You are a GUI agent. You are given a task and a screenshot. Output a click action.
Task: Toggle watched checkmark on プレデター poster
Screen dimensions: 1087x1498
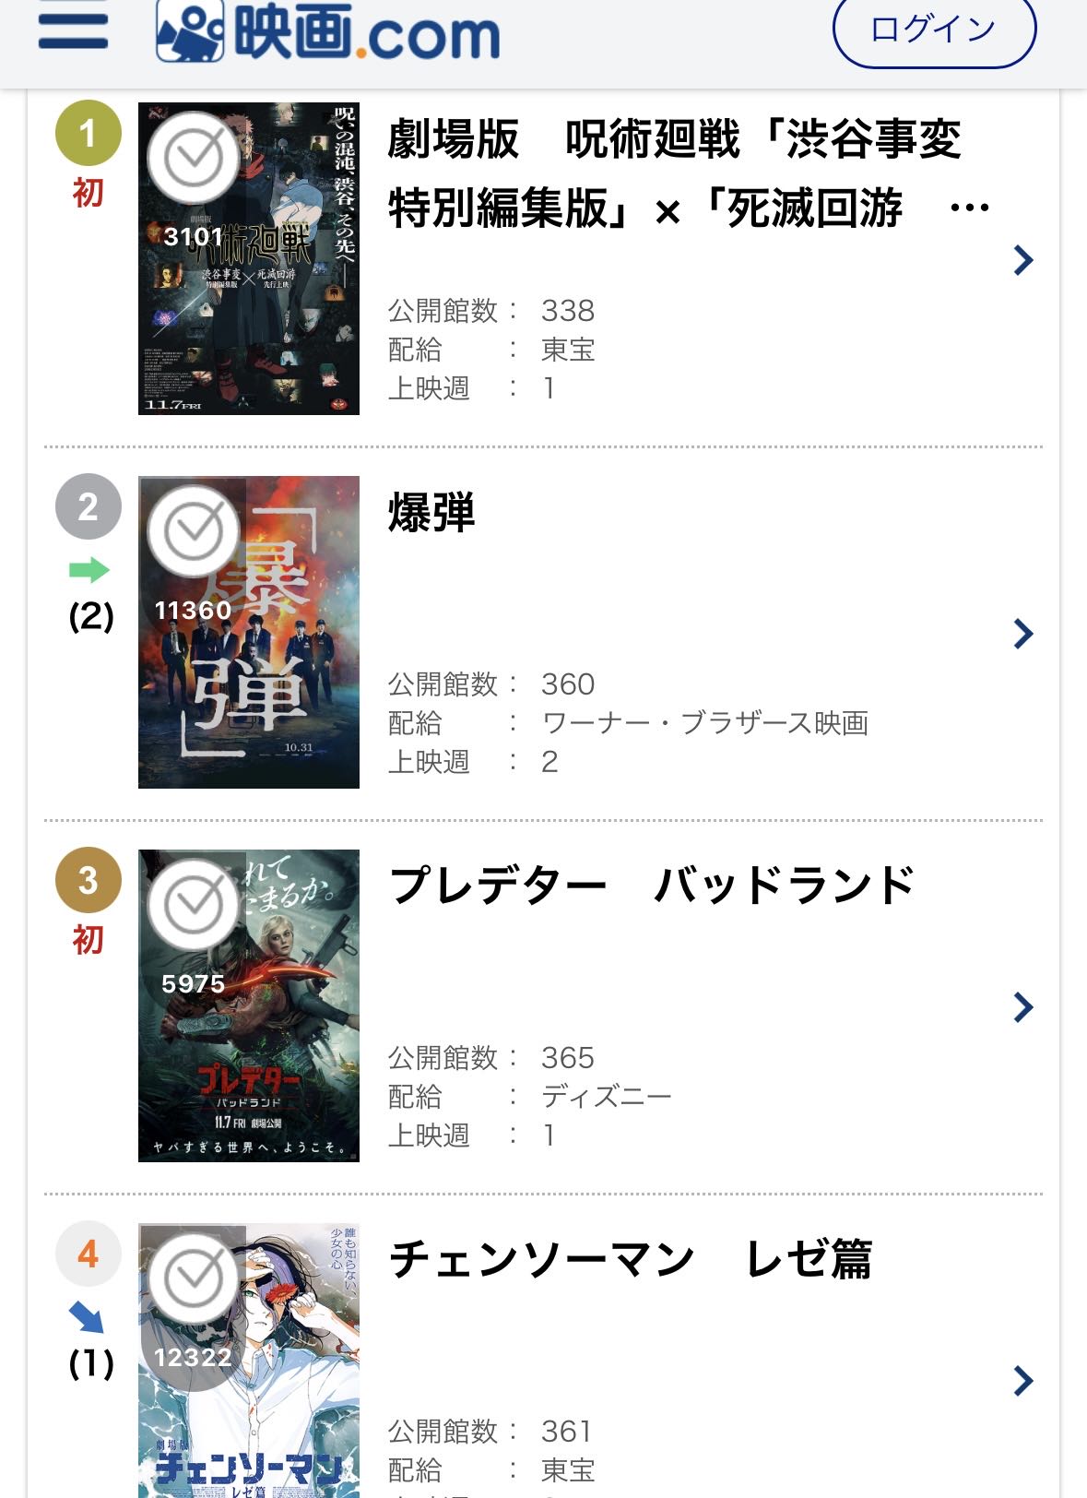tap(194, 905)
